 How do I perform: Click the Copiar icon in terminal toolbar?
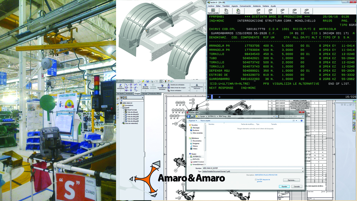click(x=226, y=11)
